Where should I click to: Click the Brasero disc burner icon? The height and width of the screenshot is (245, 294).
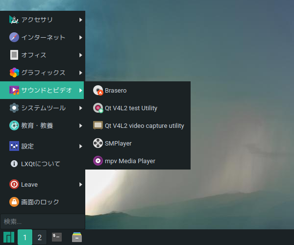pyautogui.click(x=98, y=90)
